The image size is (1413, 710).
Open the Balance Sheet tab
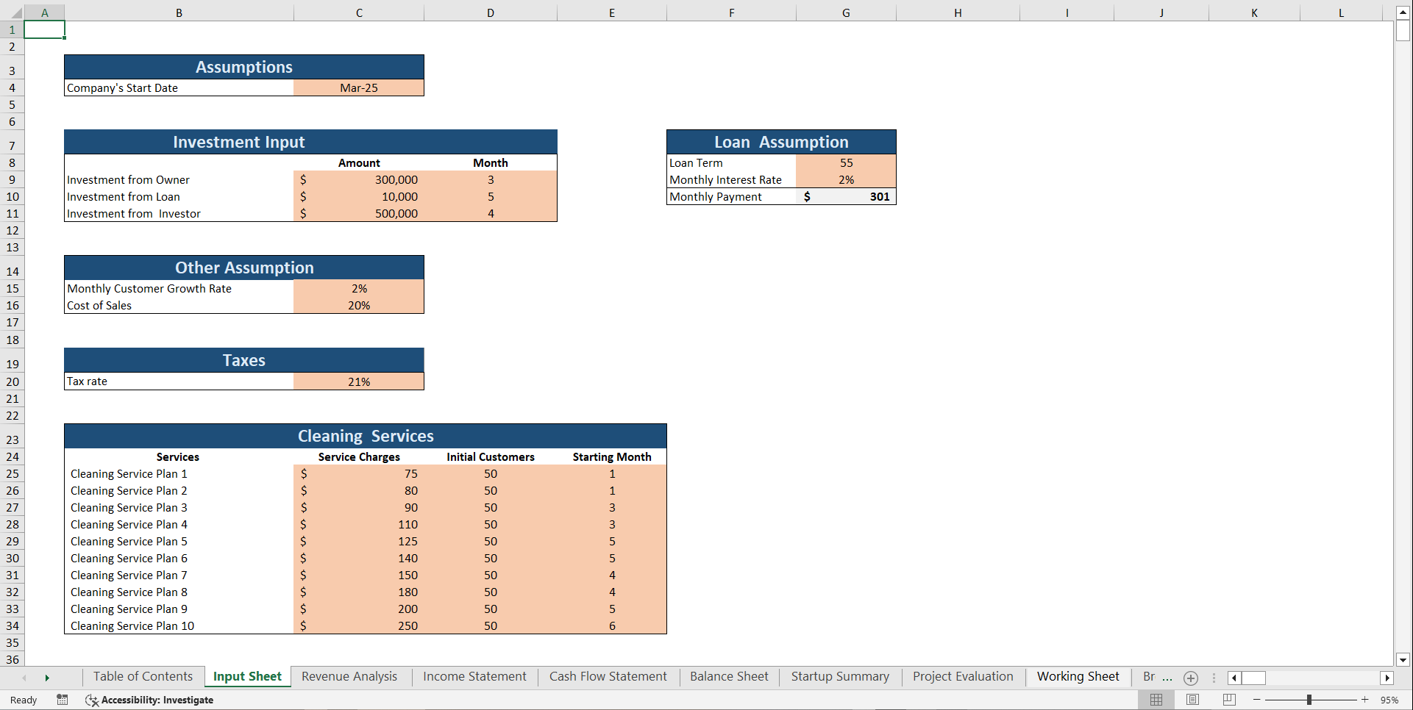(728, 676)
